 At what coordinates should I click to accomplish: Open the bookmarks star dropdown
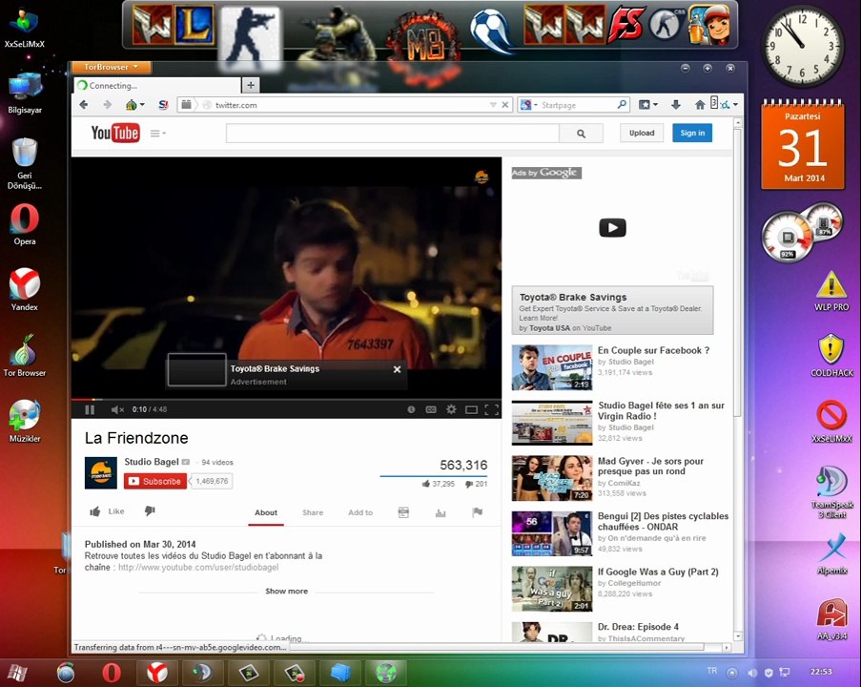pyautogui.click(x=648, y=104)
